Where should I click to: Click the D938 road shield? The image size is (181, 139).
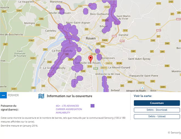[x=71, y=59]
